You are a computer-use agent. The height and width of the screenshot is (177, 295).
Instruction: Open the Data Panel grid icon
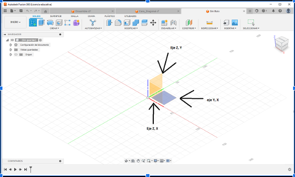[5, 11]
